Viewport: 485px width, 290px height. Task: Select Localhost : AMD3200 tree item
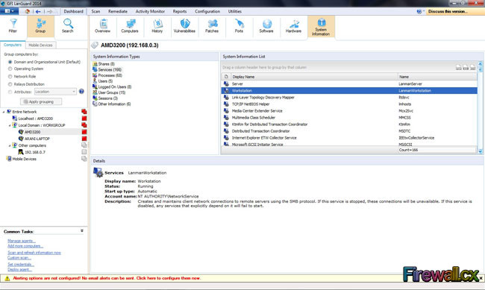pos(35,119)
